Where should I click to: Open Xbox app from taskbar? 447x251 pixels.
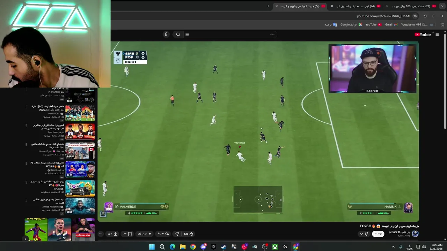275,247
